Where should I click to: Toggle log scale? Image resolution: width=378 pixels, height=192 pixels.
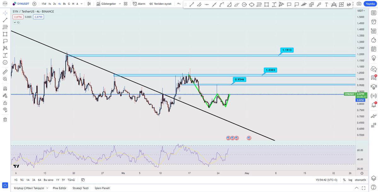pyautogui.click(x=351, y=180)
